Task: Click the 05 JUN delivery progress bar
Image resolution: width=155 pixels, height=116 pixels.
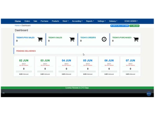Action: pos(88,71)
